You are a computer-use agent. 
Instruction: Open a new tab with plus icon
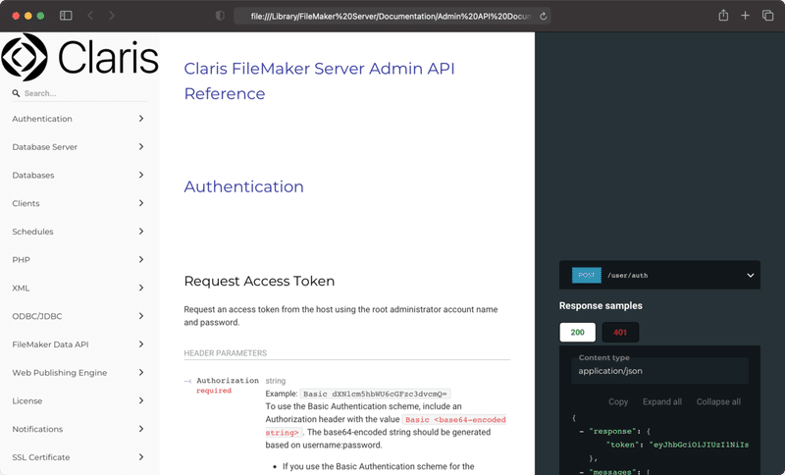(x=745, y=16)
